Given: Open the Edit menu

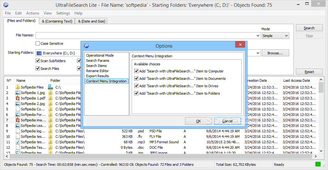Looking at the screenshot, I should click(x=18, y=13).
